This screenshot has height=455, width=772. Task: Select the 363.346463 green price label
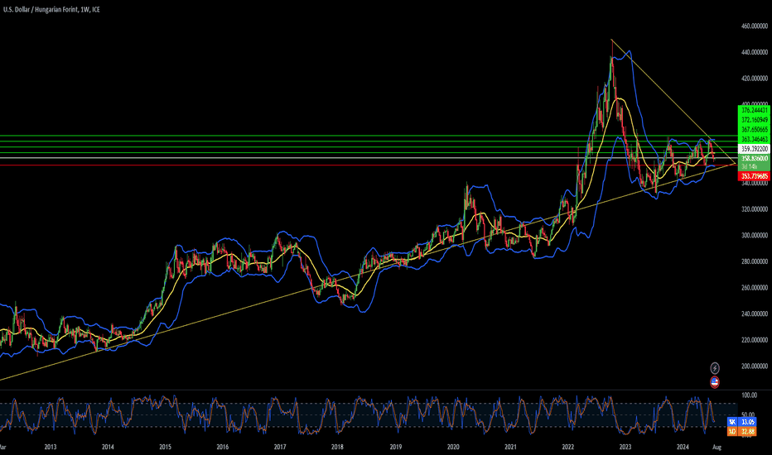tap(755, 140)
